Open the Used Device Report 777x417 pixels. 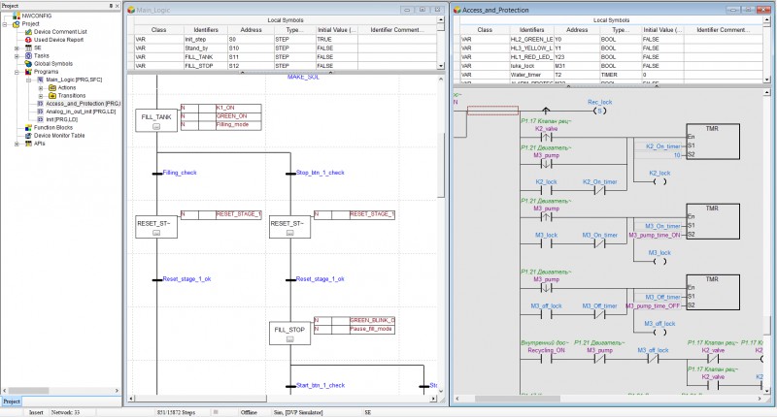[x=61, y=39]
